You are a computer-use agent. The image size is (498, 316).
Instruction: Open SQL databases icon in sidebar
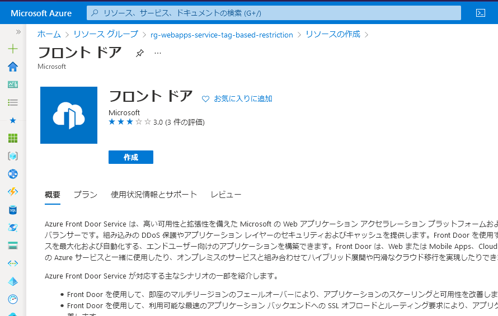pyautogui.click(x=13, y=210)
